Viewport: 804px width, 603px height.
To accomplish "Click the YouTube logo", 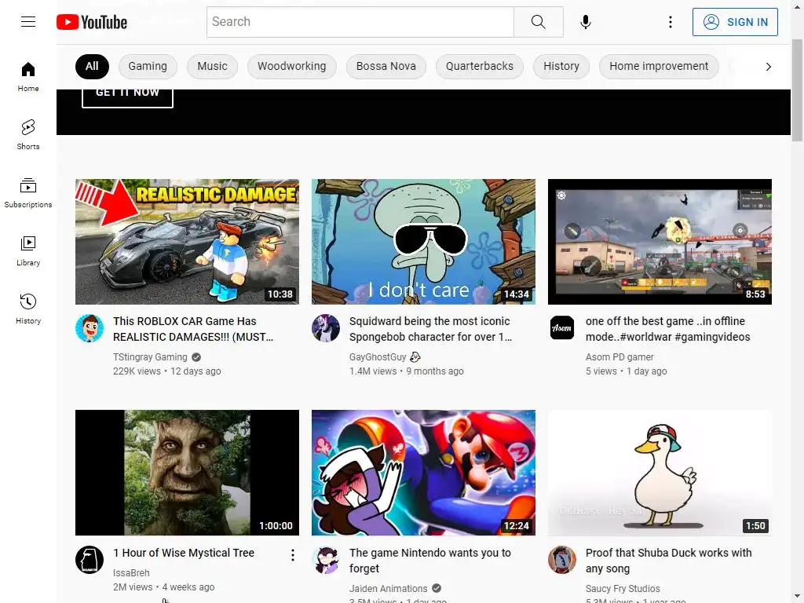I will click(92, 22).
